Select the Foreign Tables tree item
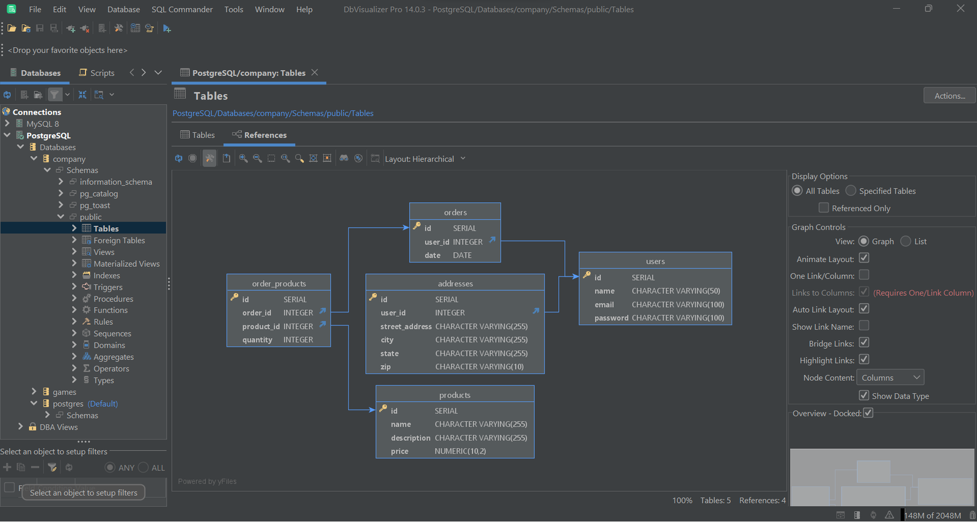The width and height of the screenshot is (977, 522). [x=119, y=240]
